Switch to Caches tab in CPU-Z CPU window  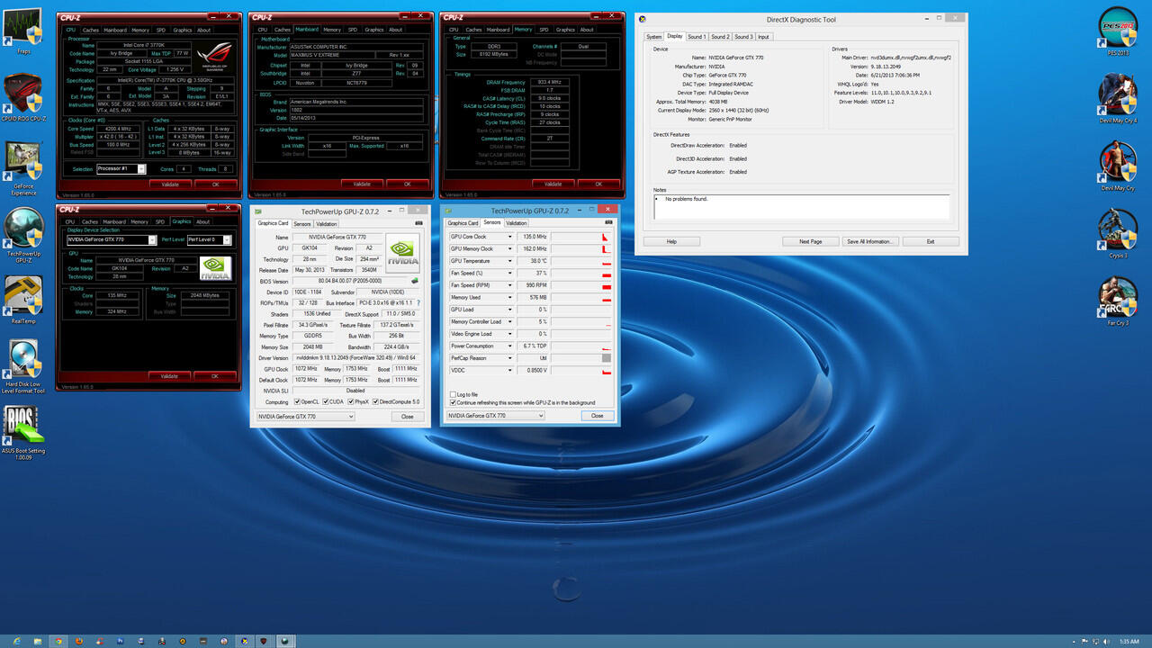pos(90,30)
